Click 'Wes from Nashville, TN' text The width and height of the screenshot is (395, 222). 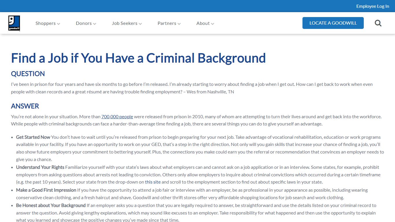(210, 92)
